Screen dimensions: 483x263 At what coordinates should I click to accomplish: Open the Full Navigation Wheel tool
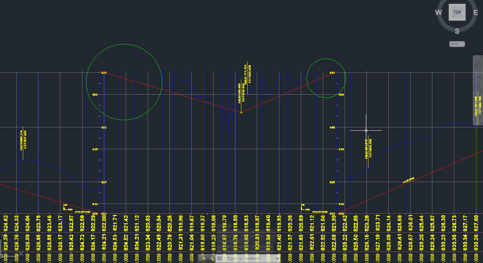click(x=478, y=65)
